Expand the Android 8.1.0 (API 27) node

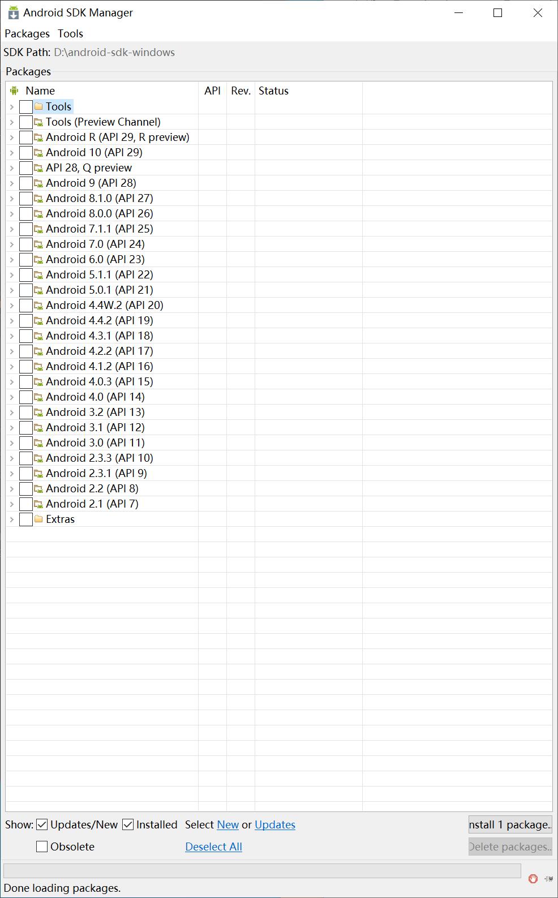(x=11, y=198)
